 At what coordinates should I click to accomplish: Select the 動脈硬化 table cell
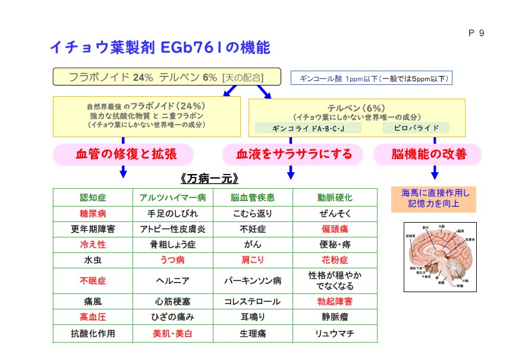[335, 198]
